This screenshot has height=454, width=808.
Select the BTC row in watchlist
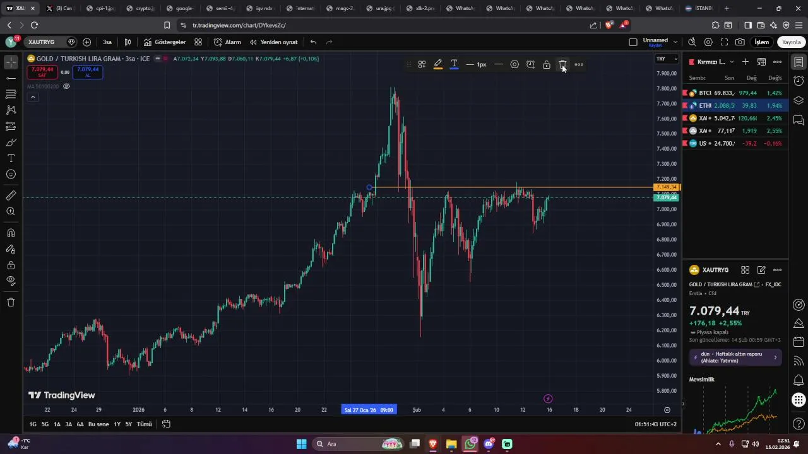click(x=735, y=93)
